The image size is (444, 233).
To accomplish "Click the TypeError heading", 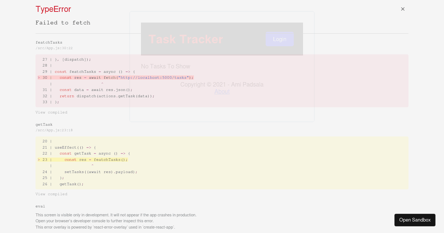I will click(x=53, y=9).
